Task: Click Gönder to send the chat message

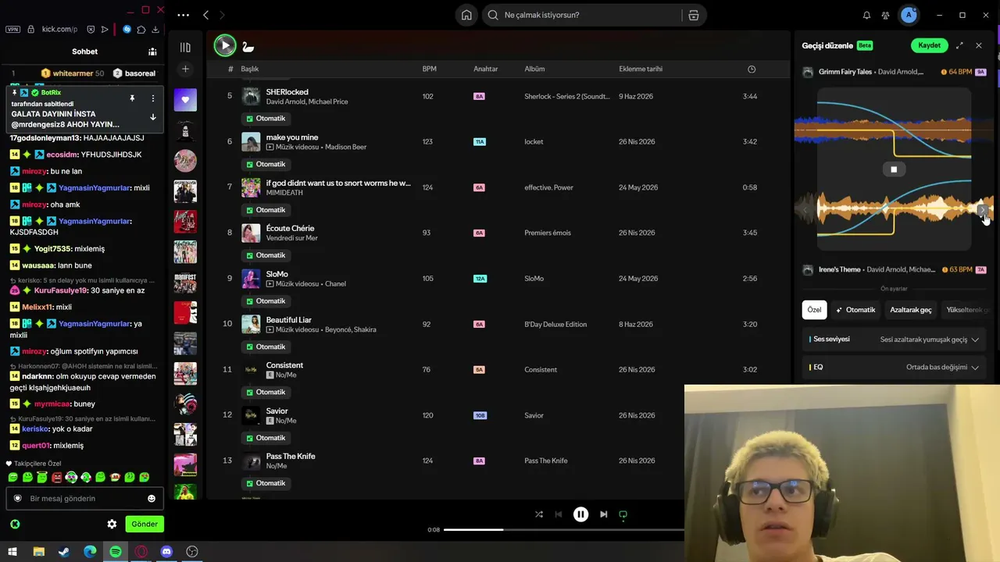Action: (145, 524)
